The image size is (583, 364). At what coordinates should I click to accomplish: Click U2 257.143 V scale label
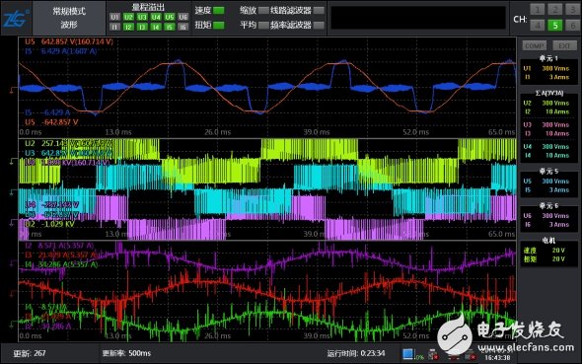(68, 143)
